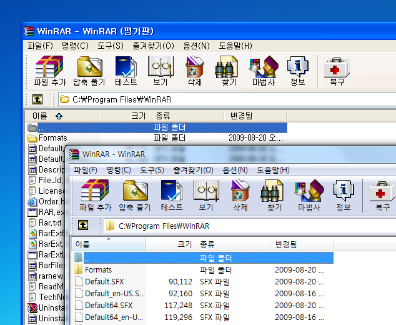This screenshot has height=325, width=396.
Task: Open 옵션(N) menu in front WinRAR window
Action: [235, 170]
